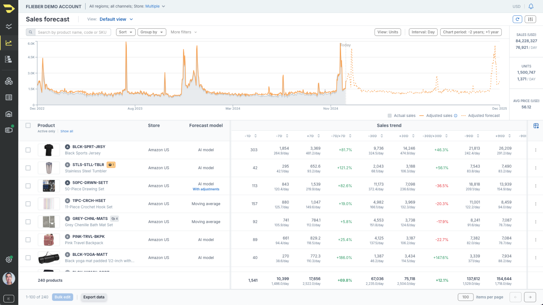Open row options for BLCK-SPRT-JRSY
543x305 pixels.
pos(536,150)
